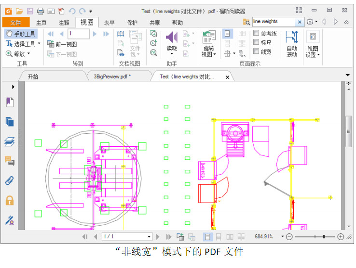
Task: Click the zoom slider in status bar
Action: 316,237
